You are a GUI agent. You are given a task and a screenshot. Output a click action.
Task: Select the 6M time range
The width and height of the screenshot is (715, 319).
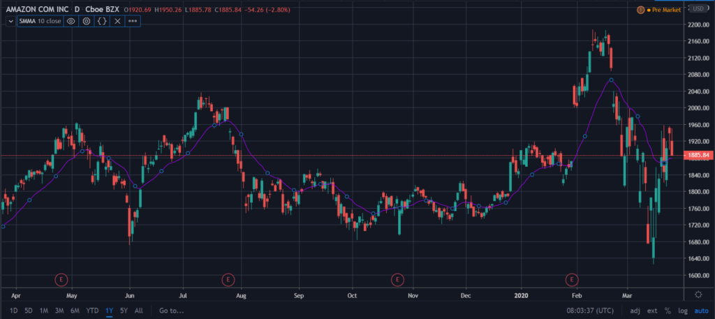pos(75,311)
